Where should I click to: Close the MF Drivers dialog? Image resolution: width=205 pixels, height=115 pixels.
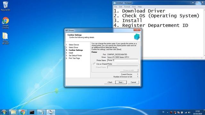coord(137,30)
